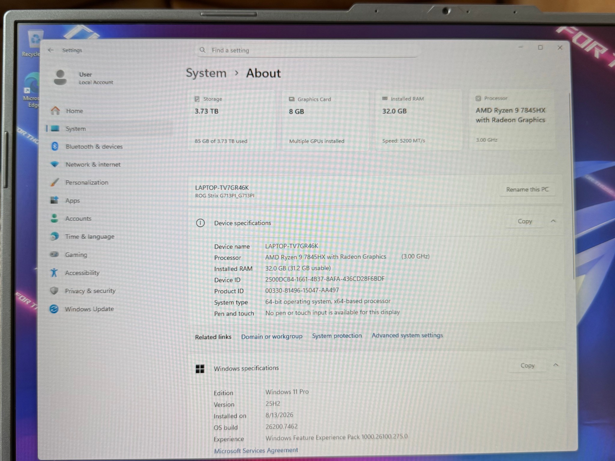The image size is (615, 461).
Task: Click the Device specifications info icon
Action: 200,223
